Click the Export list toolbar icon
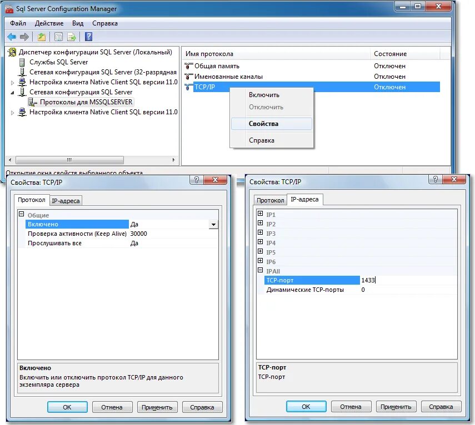The height and width of the screenshot is (425, 475). click(72, 37)
